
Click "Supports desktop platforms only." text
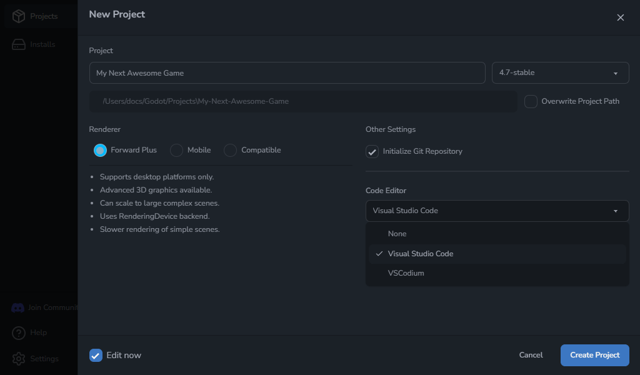point(157,177)
